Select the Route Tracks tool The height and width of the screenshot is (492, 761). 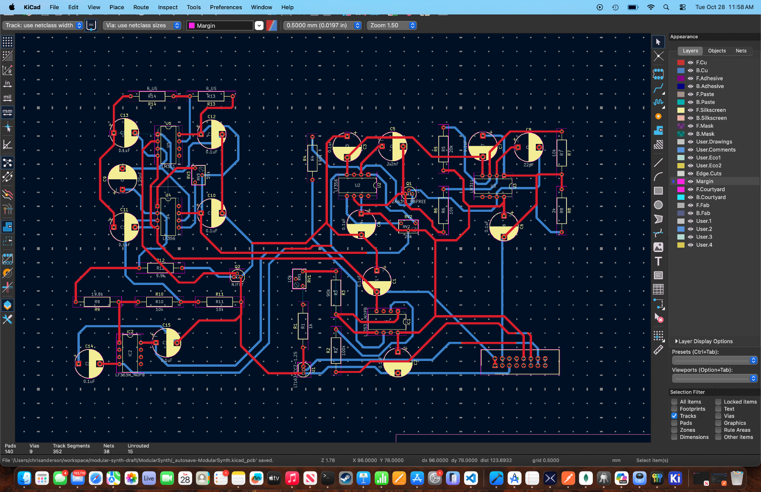pyautogui.click(x=658, y=88)
